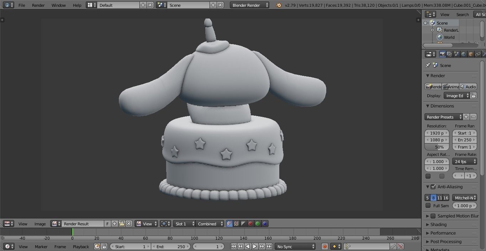The width and height of the screenshot is (486, 251).
Task: Open an image file with folder icon
Action: click(x=122, y=224)
